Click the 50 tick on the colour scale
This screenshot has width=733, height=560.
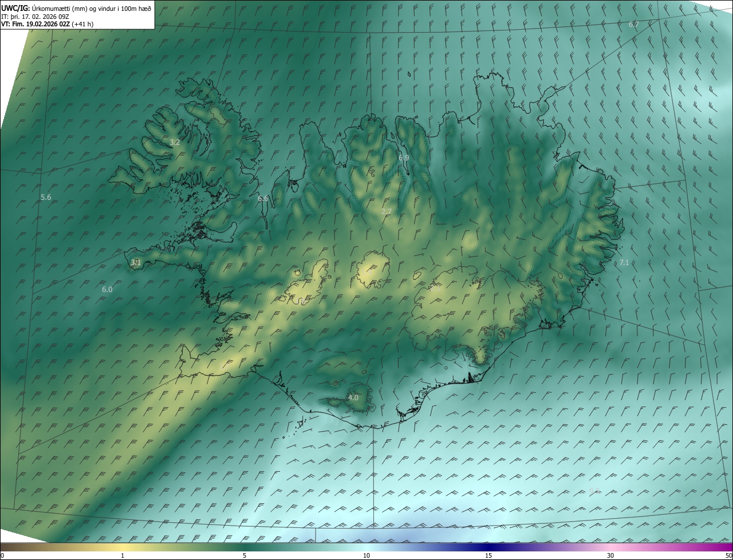coord(728,556)
